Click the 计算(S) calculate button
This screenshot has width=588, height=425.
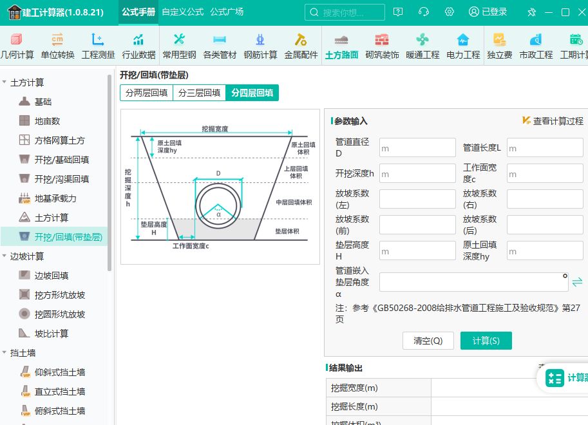click(x=486, y=341)
